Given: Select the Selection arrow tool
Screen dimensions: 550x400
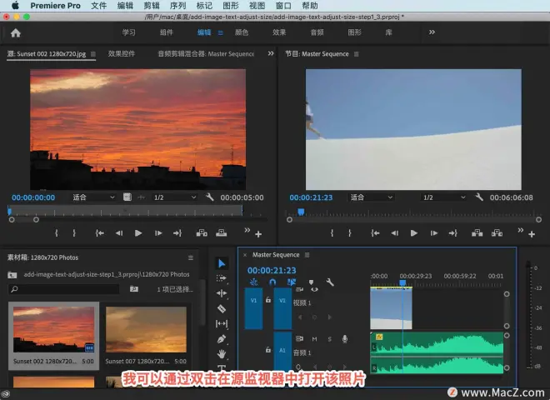Looking at the screenshot, I should 222,263.
